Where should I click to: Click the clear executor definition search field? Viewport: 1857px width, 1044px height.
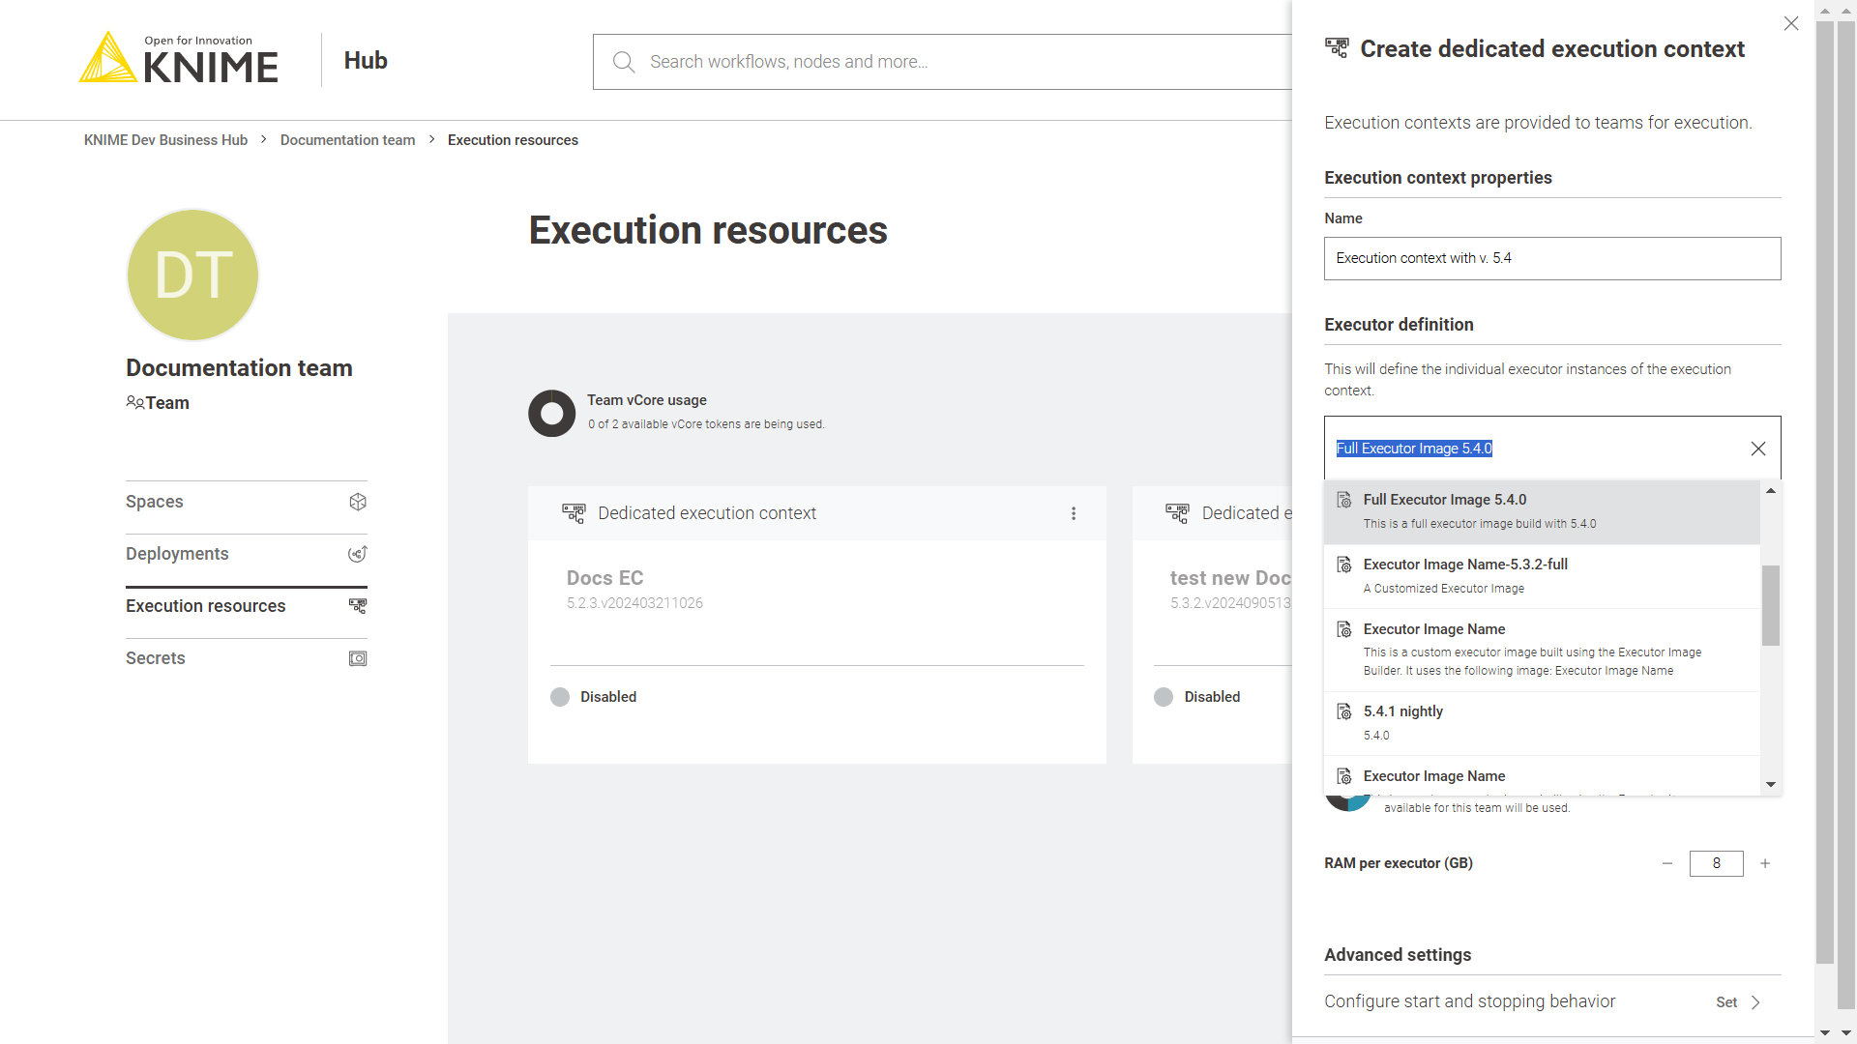click(x=1758, y=449)
